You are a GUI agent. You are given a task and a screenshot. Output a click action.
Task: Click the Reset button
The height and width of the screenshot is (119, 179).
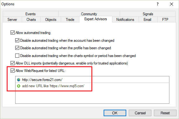[165, 113]
